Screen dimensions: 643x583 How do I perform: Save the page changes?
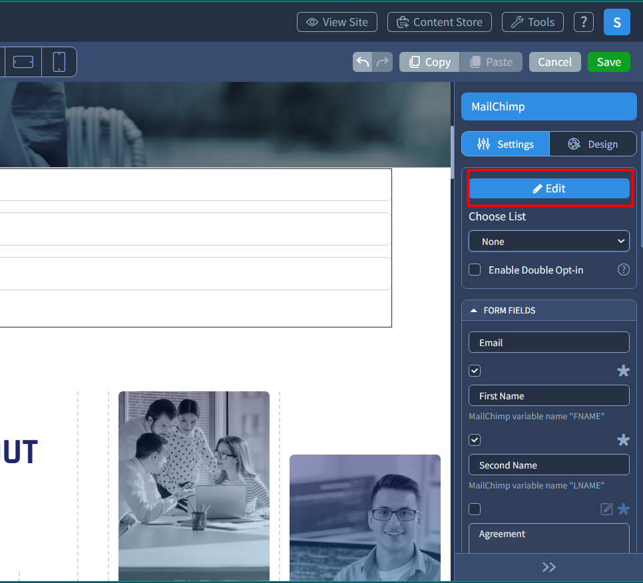(608, 62)
